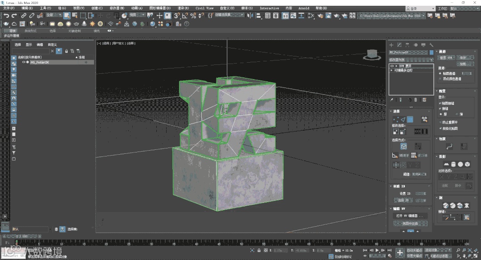Viewport: 481px width, 260px height.
Task: Click the 打开 UV 编辑器 button
Action: pos(410,216)
